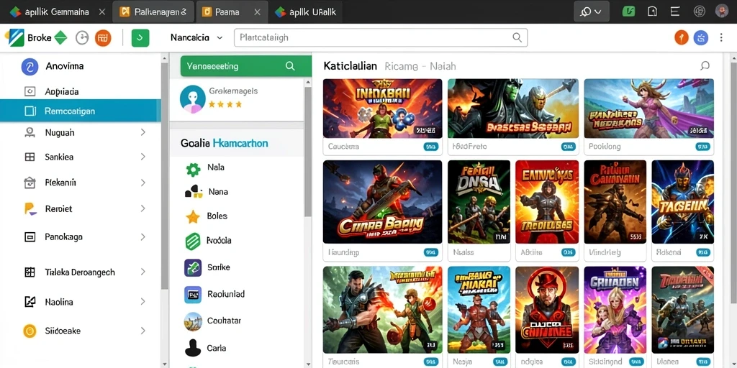This screenshot has height=368, width=737.
Task: Focus the Plartcataiigh search field
Action: pos(381,37)
